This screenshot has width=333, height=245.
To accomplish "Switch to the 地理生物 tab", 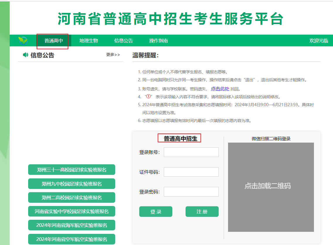I will pos(89,41).
